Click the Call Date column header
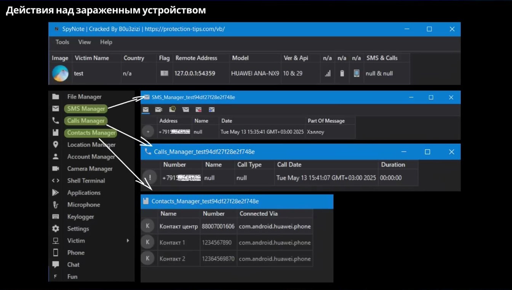Image resolution: width=512 pixels, height=290 pixels. coord(289,165)
